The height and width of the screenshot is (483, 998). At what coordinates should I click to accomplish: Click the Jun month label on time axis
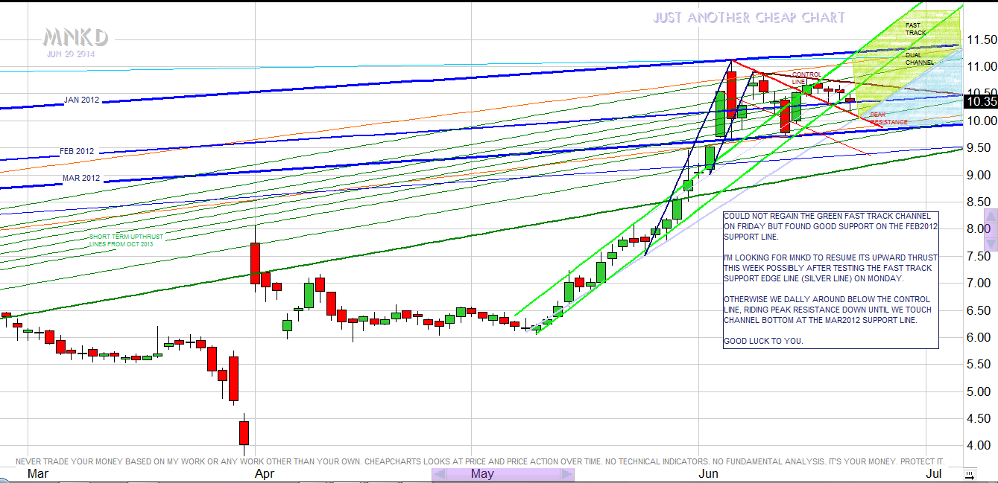[x=708, y=473]
